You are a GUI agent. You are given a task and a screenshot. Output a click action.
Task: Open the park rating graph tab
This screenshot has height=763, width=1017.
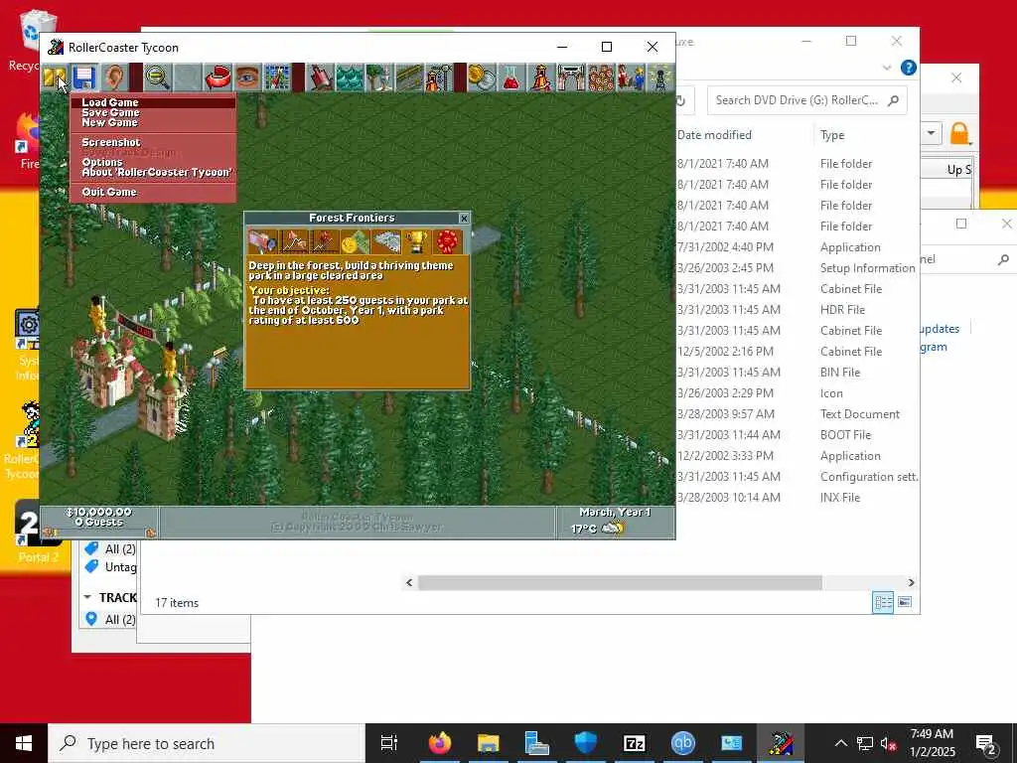(294, 242)
